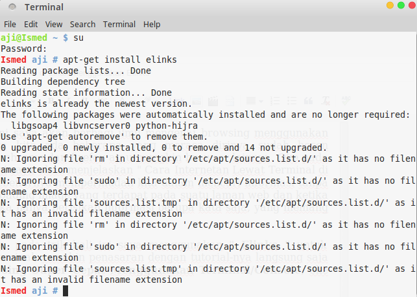Click the green maximize window button
The height and width of the screenshot is (297, 417).
click(401, 5)
